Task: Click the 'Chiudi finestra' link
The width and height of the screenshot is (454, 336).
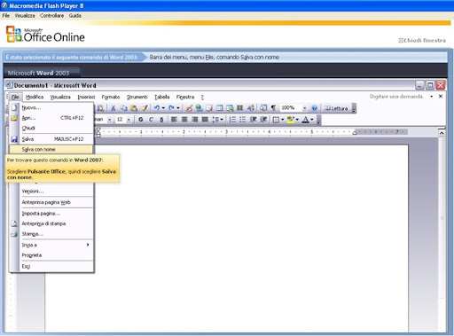Action: tap(422, 41)
